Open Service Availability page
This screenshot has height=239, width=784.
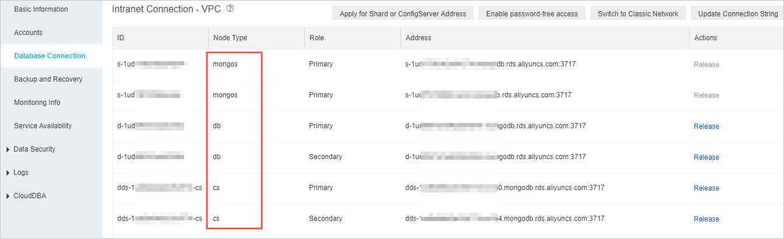(x=43, y=126)
